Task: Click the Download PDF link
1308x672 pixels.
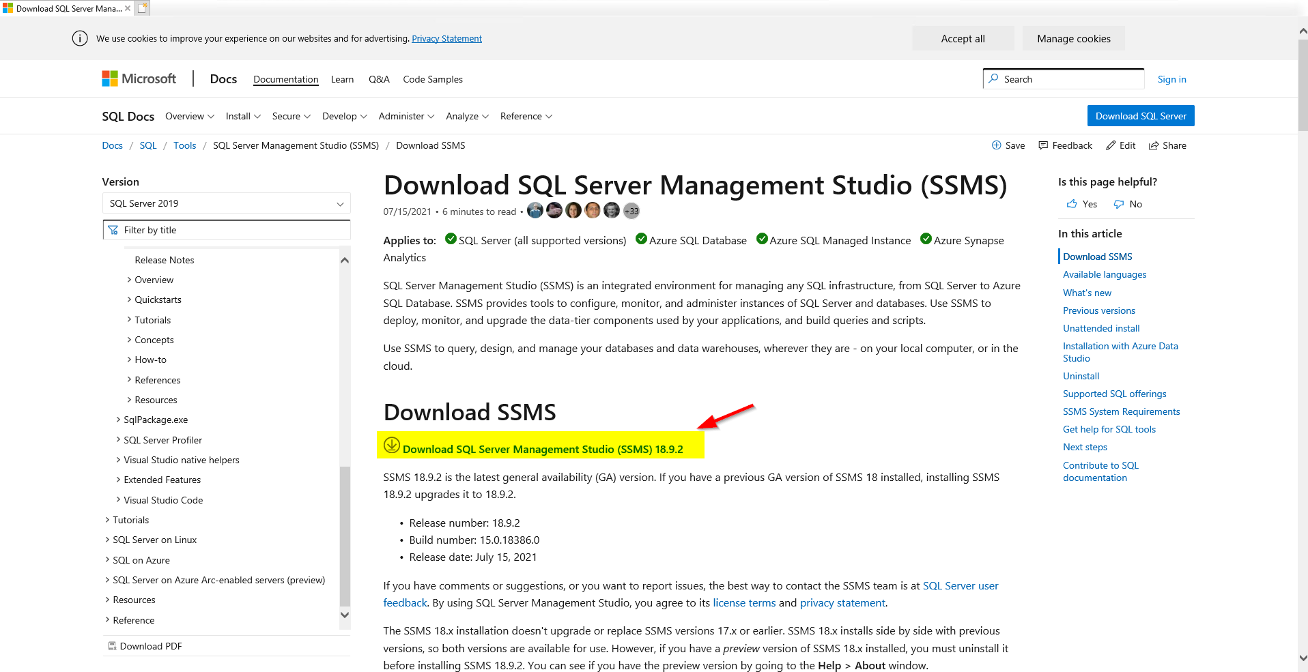Action: (151, 646)
